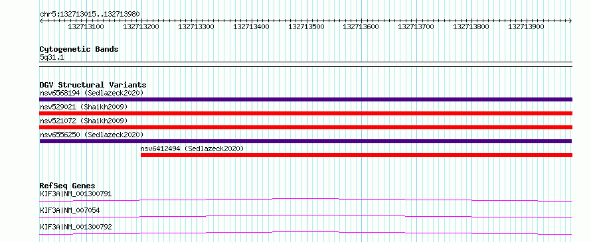Open variant label nsv6412494 (Sedlazeck2020)
Screen dimensions: 591x242
click(x=192, y=149)
